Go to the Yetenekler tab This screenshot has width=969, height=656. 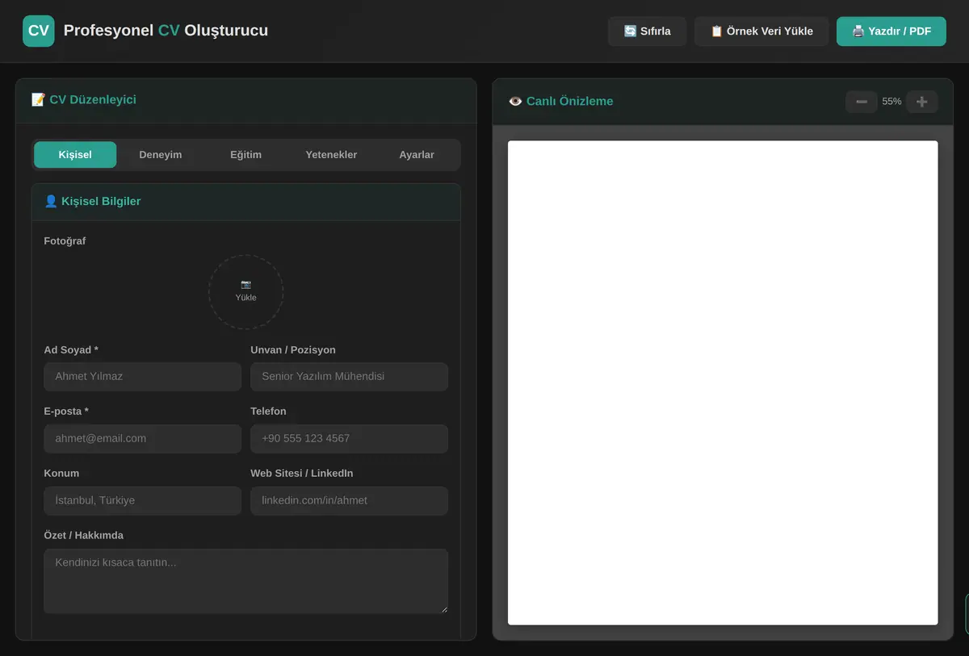pyautogui.click(x=331, y=155)
